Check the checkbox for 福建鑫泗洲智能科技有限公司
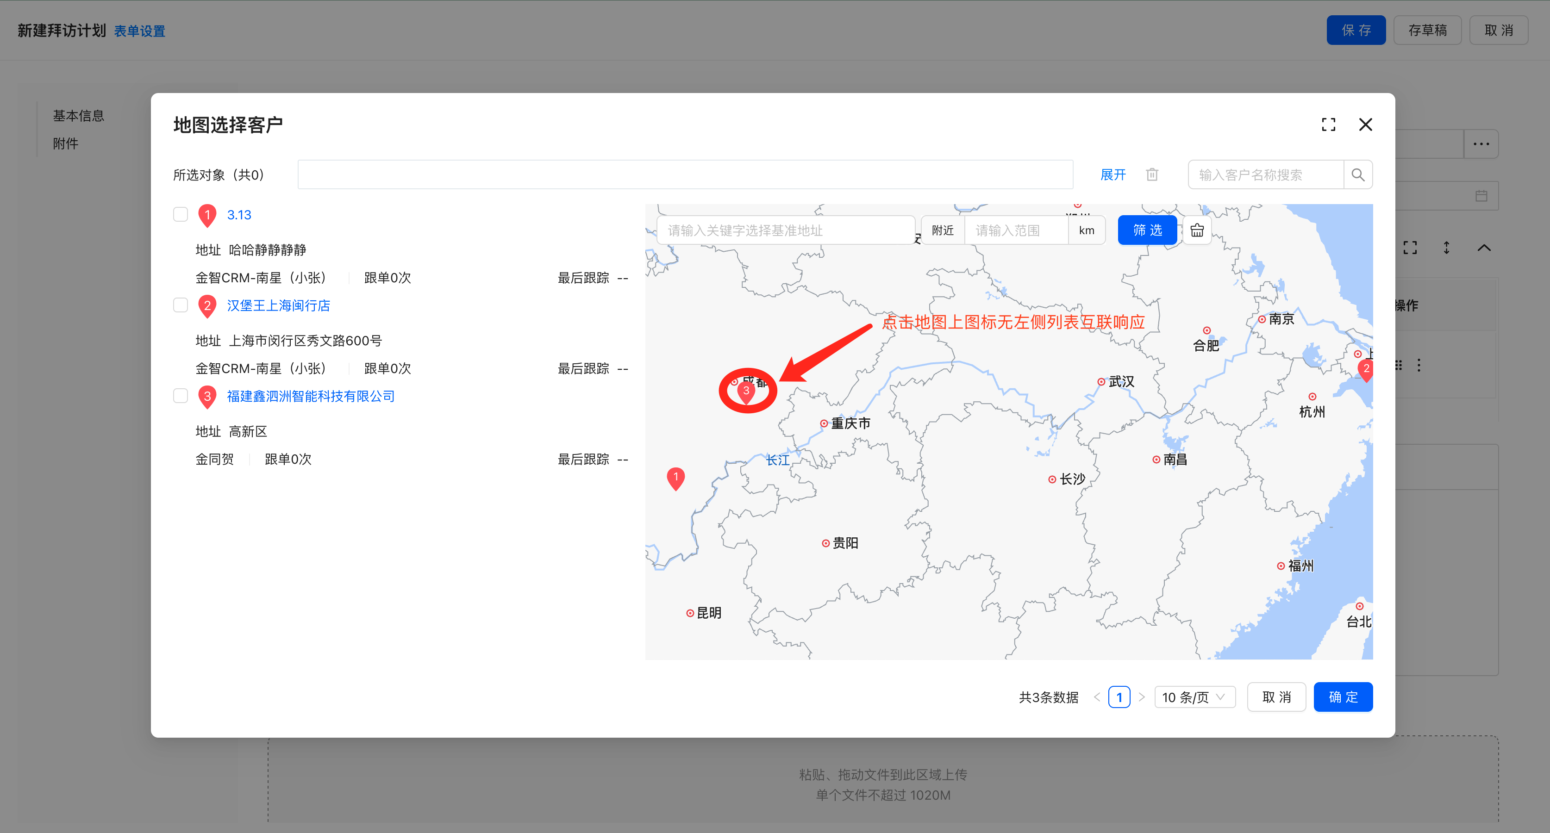This screenshot has height=833, width=1550. [x=181, y=396]
